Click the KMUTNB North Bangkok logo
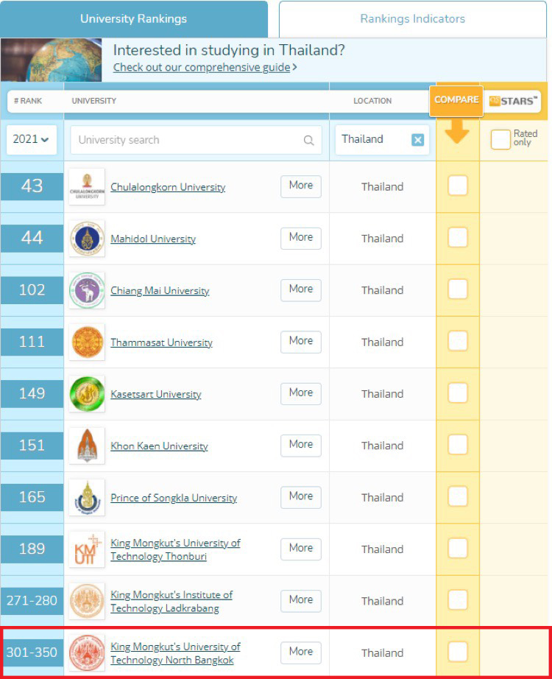Screen dimensions: 552x679 tap(87, 652)
